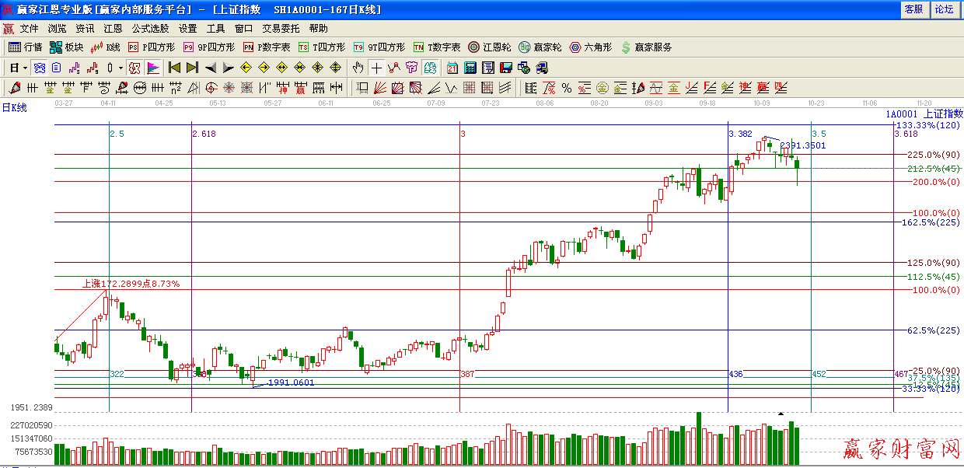Select the hand pan tool
The width and height of the screenshot is (964, 468).
tap(358, 68)
